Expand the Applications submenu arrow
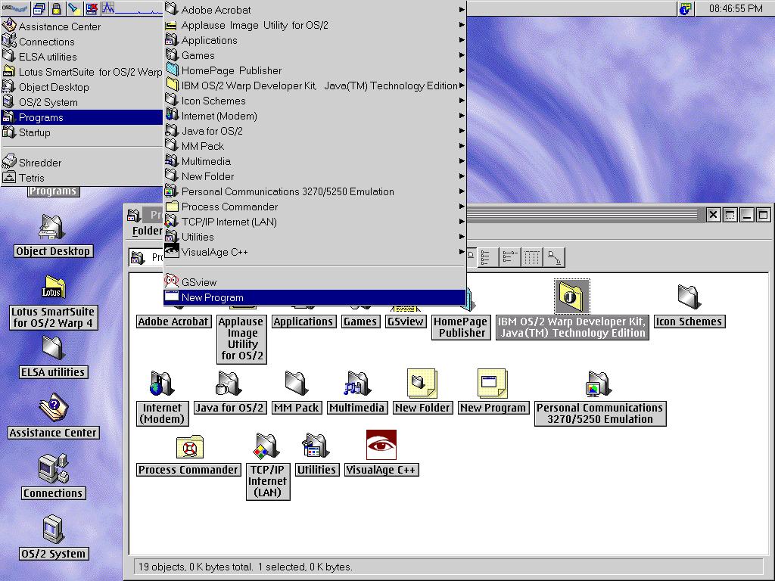This screenshot has height=581, width=775. [x=462, y=40]
